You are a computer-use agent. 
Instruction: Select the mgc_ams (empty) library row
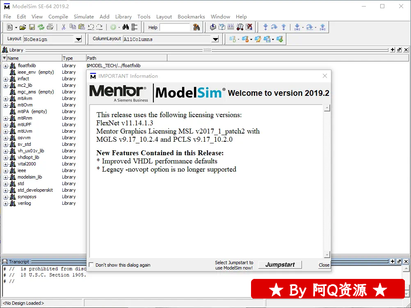[x=36, y=92]
